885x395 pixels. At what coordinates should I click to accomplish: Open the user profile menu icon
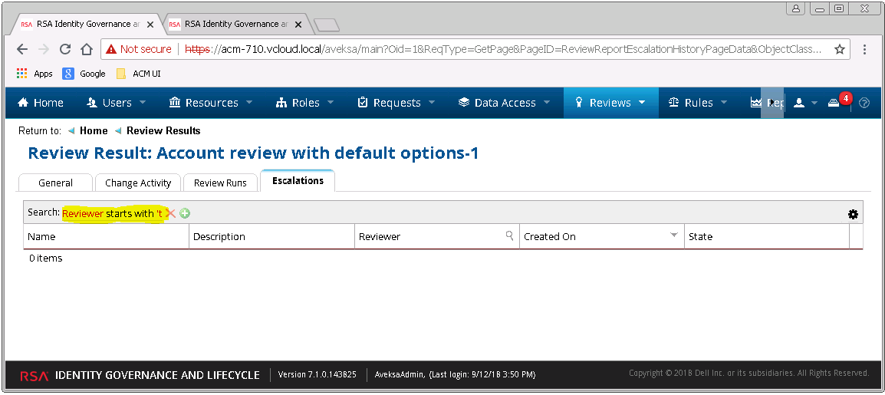(x=799, y=103)
